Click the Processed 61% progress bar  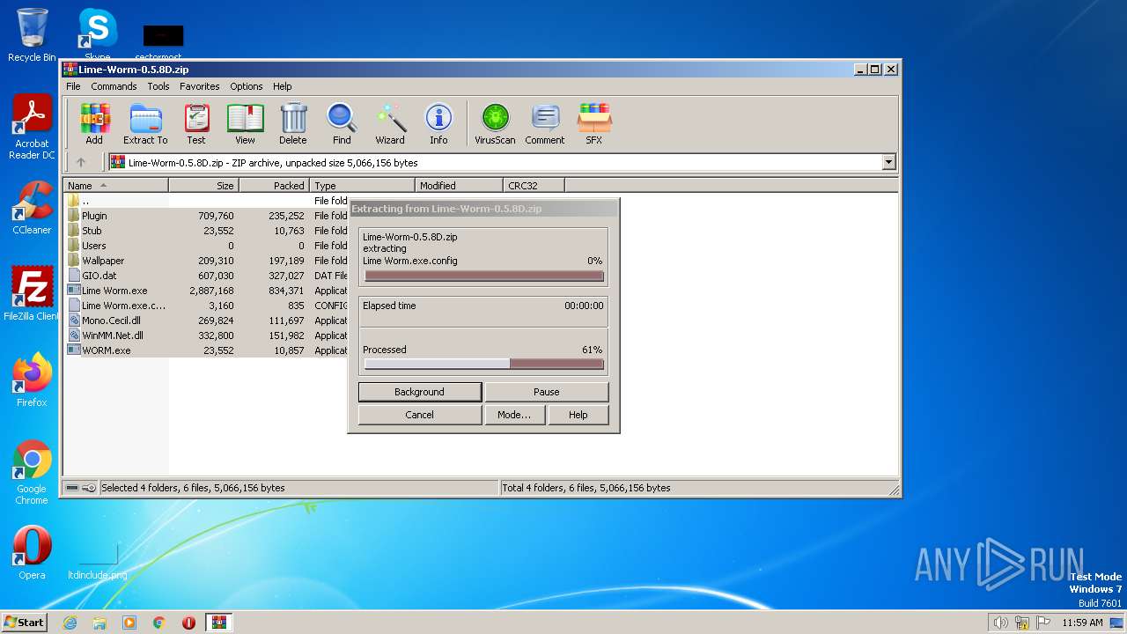tap(484, 364)
